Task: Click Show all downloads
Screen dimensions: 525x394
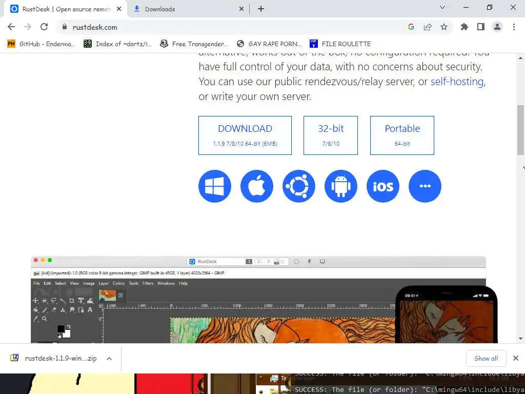Action: tap(486, 359)
